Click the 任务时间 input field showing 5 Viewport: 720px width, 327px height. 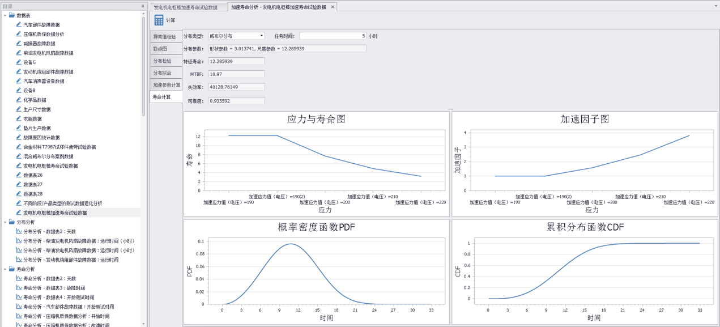331,35
